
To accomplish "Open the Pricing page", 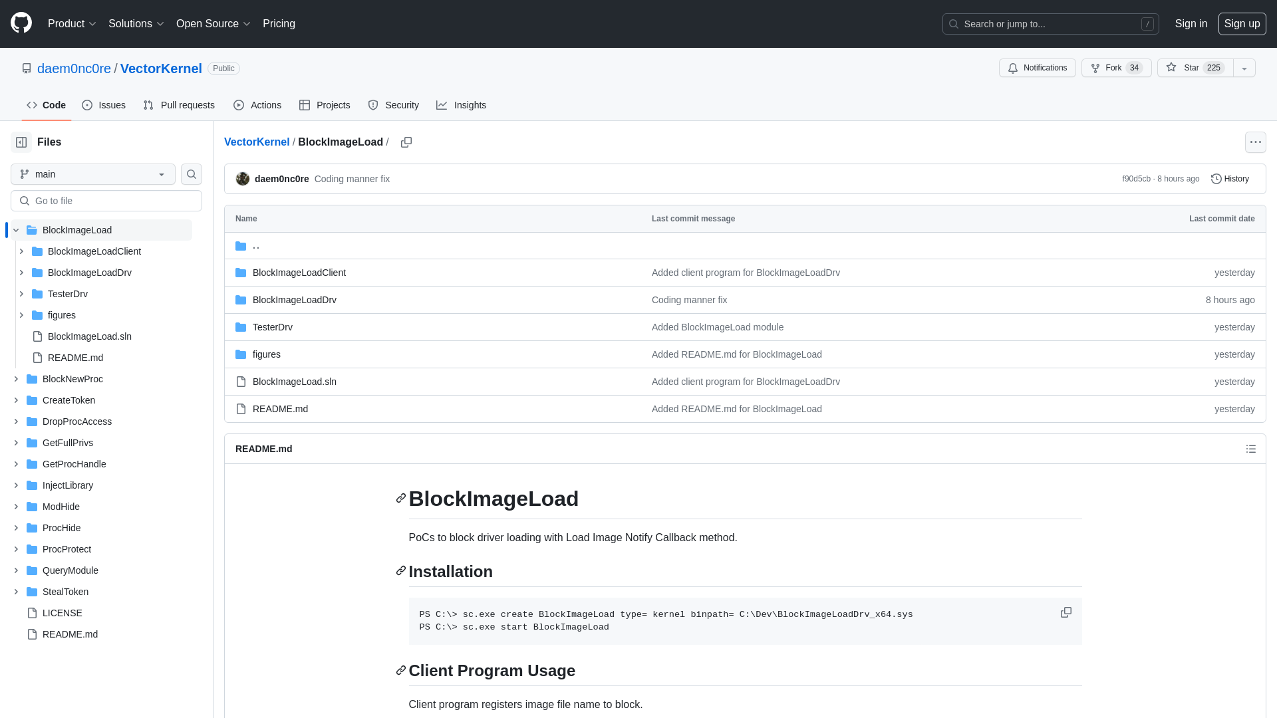I will pyautogui.click(x=279, y=24).
